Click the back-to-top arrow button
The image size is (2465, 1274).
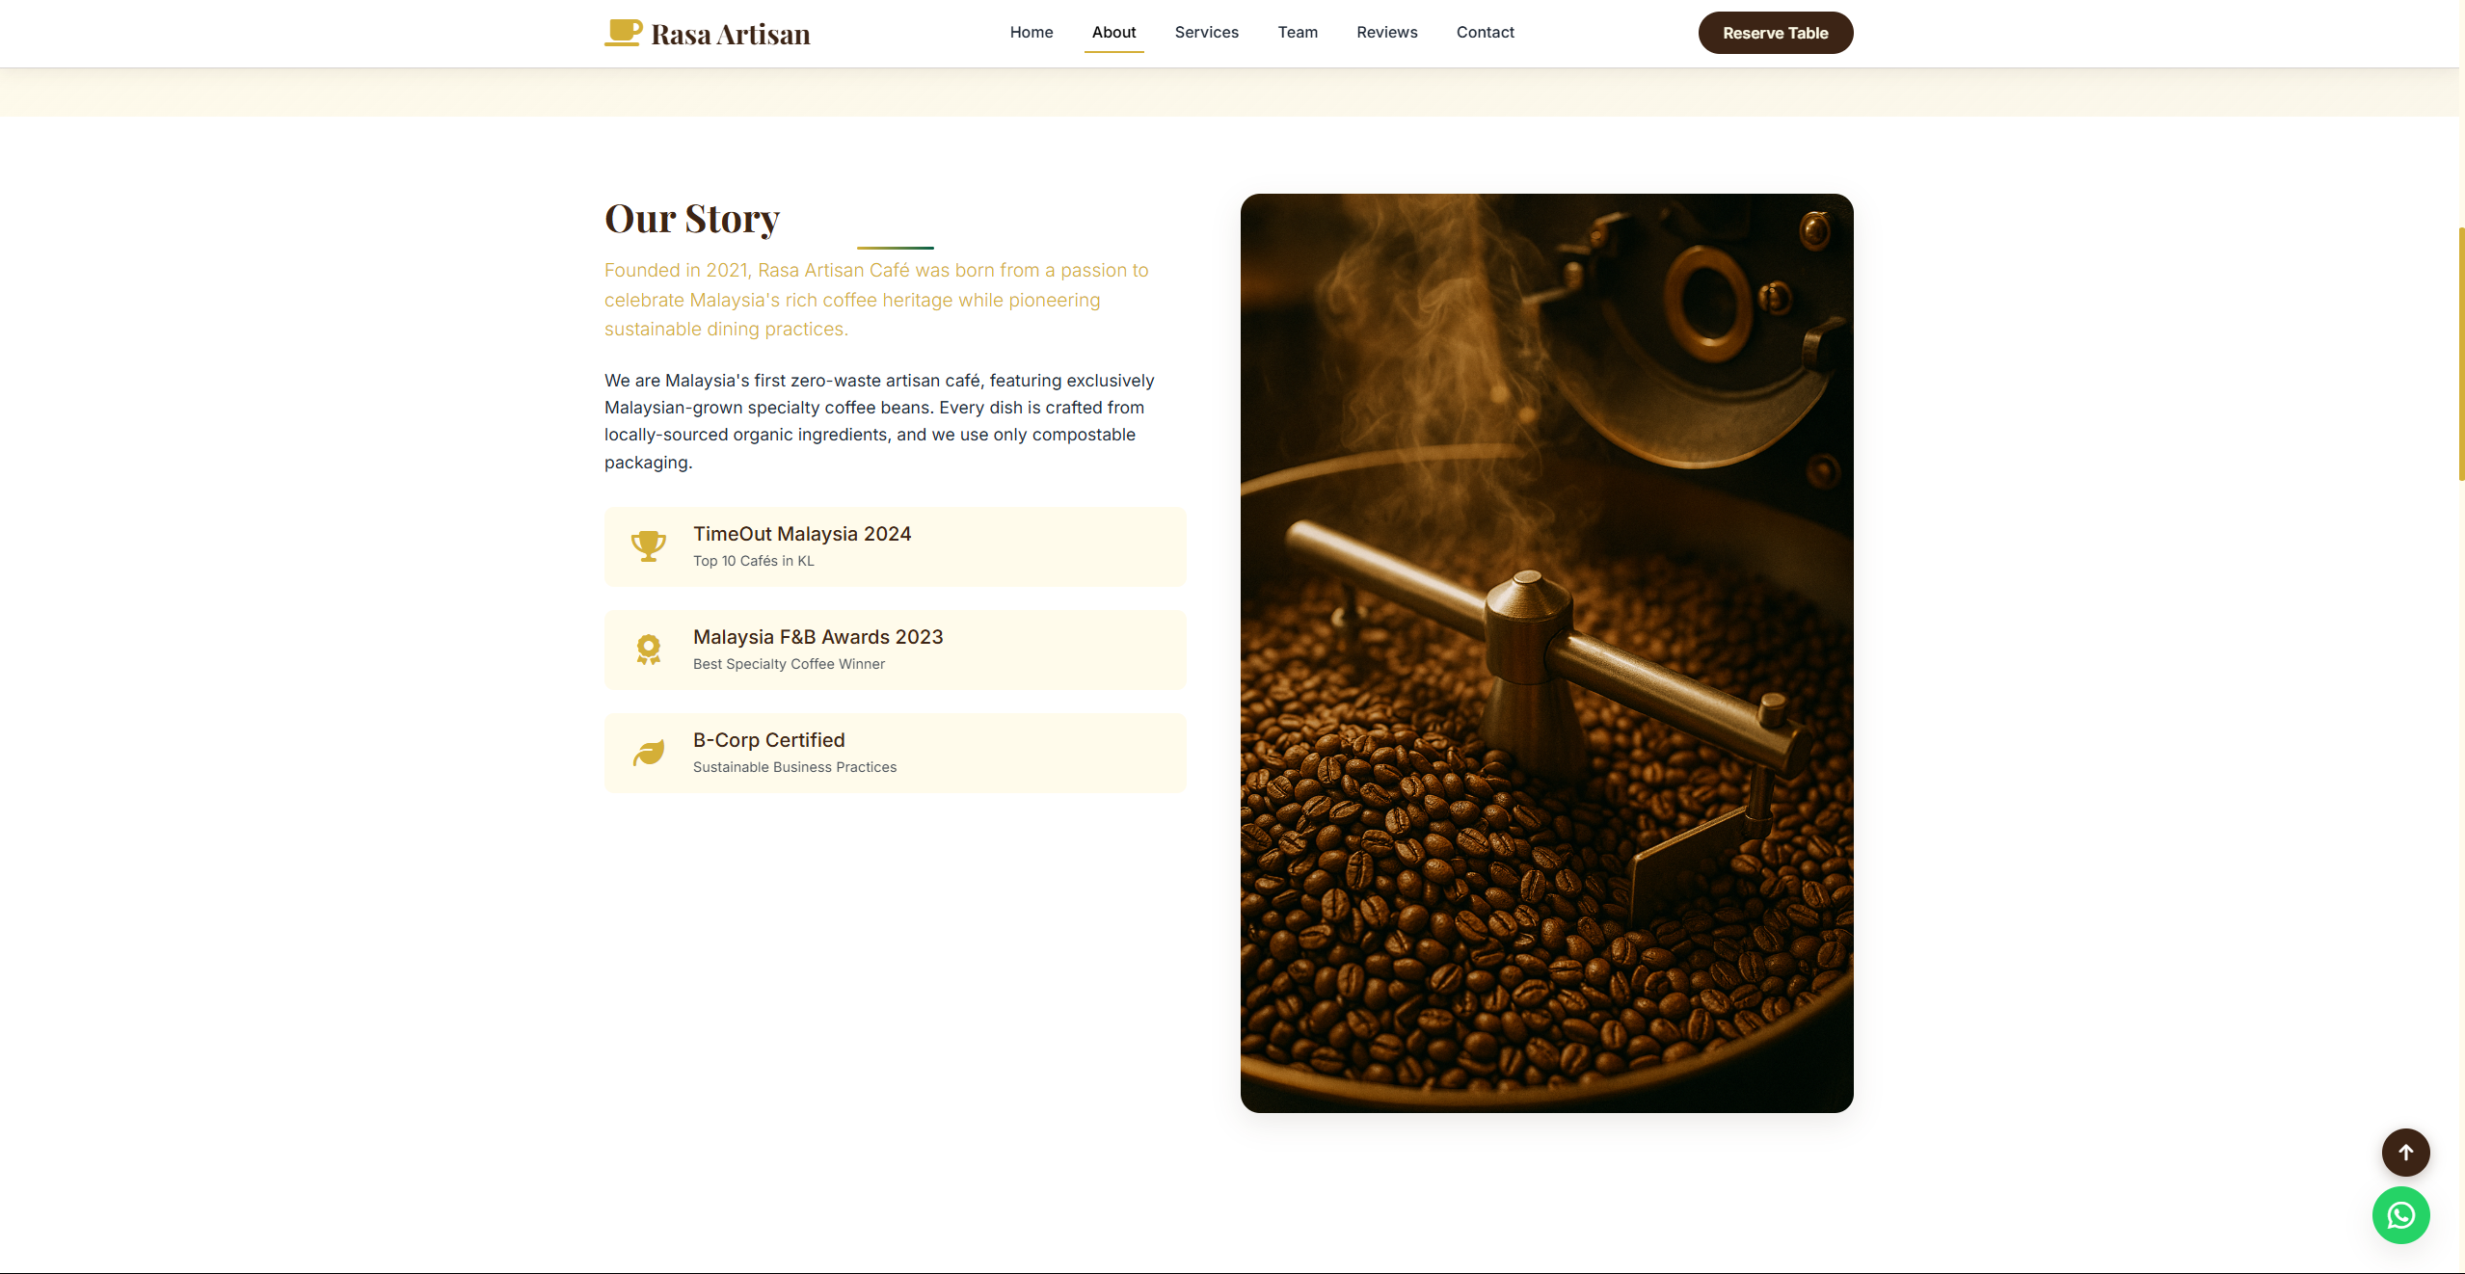[x=2406, y=1153]
